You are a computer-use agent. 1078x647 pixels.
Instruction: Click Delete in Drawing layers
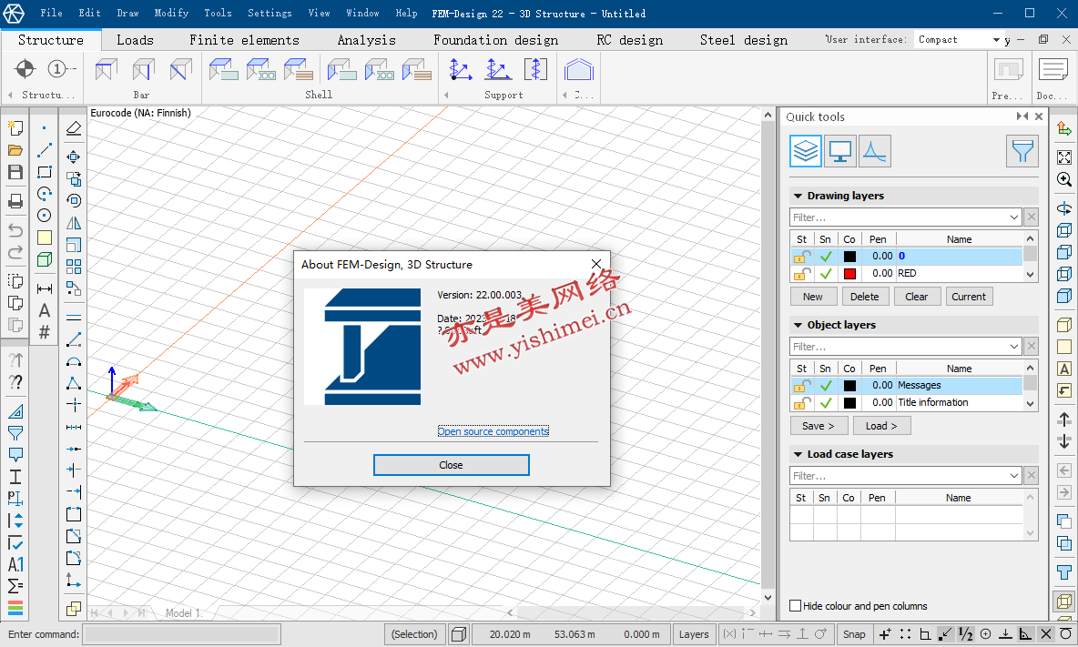[x=864, y=297]
